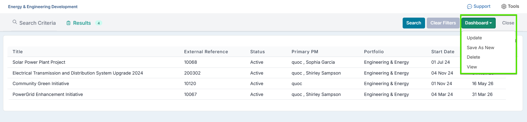Click the Energy & Engineering Development heading
527x122 pixels.
(43, 7)
